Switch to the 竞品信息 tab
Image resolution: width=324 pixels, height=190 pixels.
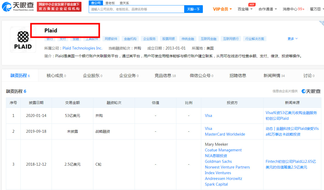point(165,75)
